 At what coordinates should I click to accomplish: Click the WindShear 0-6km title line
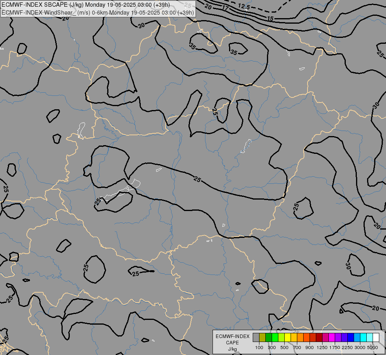click(x=98, y=13)
